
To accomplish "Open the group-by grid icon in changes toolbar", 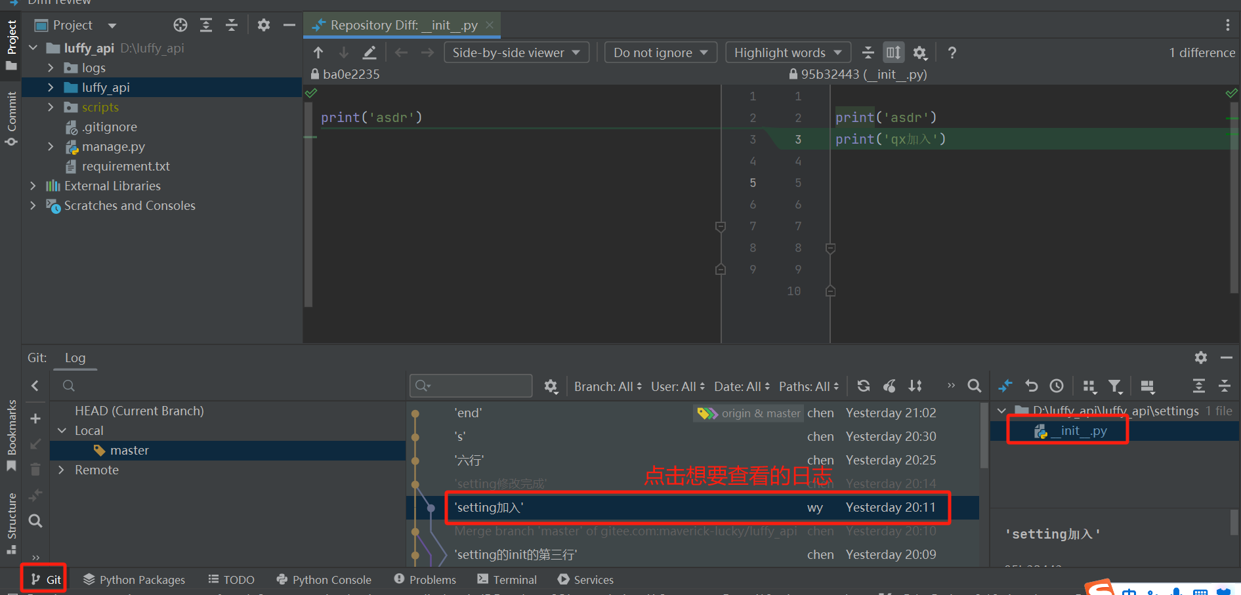I will point(1089,386).
